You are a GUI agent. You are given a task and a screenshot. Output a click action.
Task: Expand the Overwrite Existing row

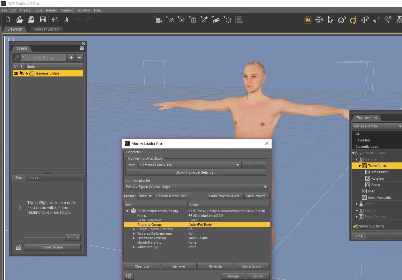pos(134,238)
